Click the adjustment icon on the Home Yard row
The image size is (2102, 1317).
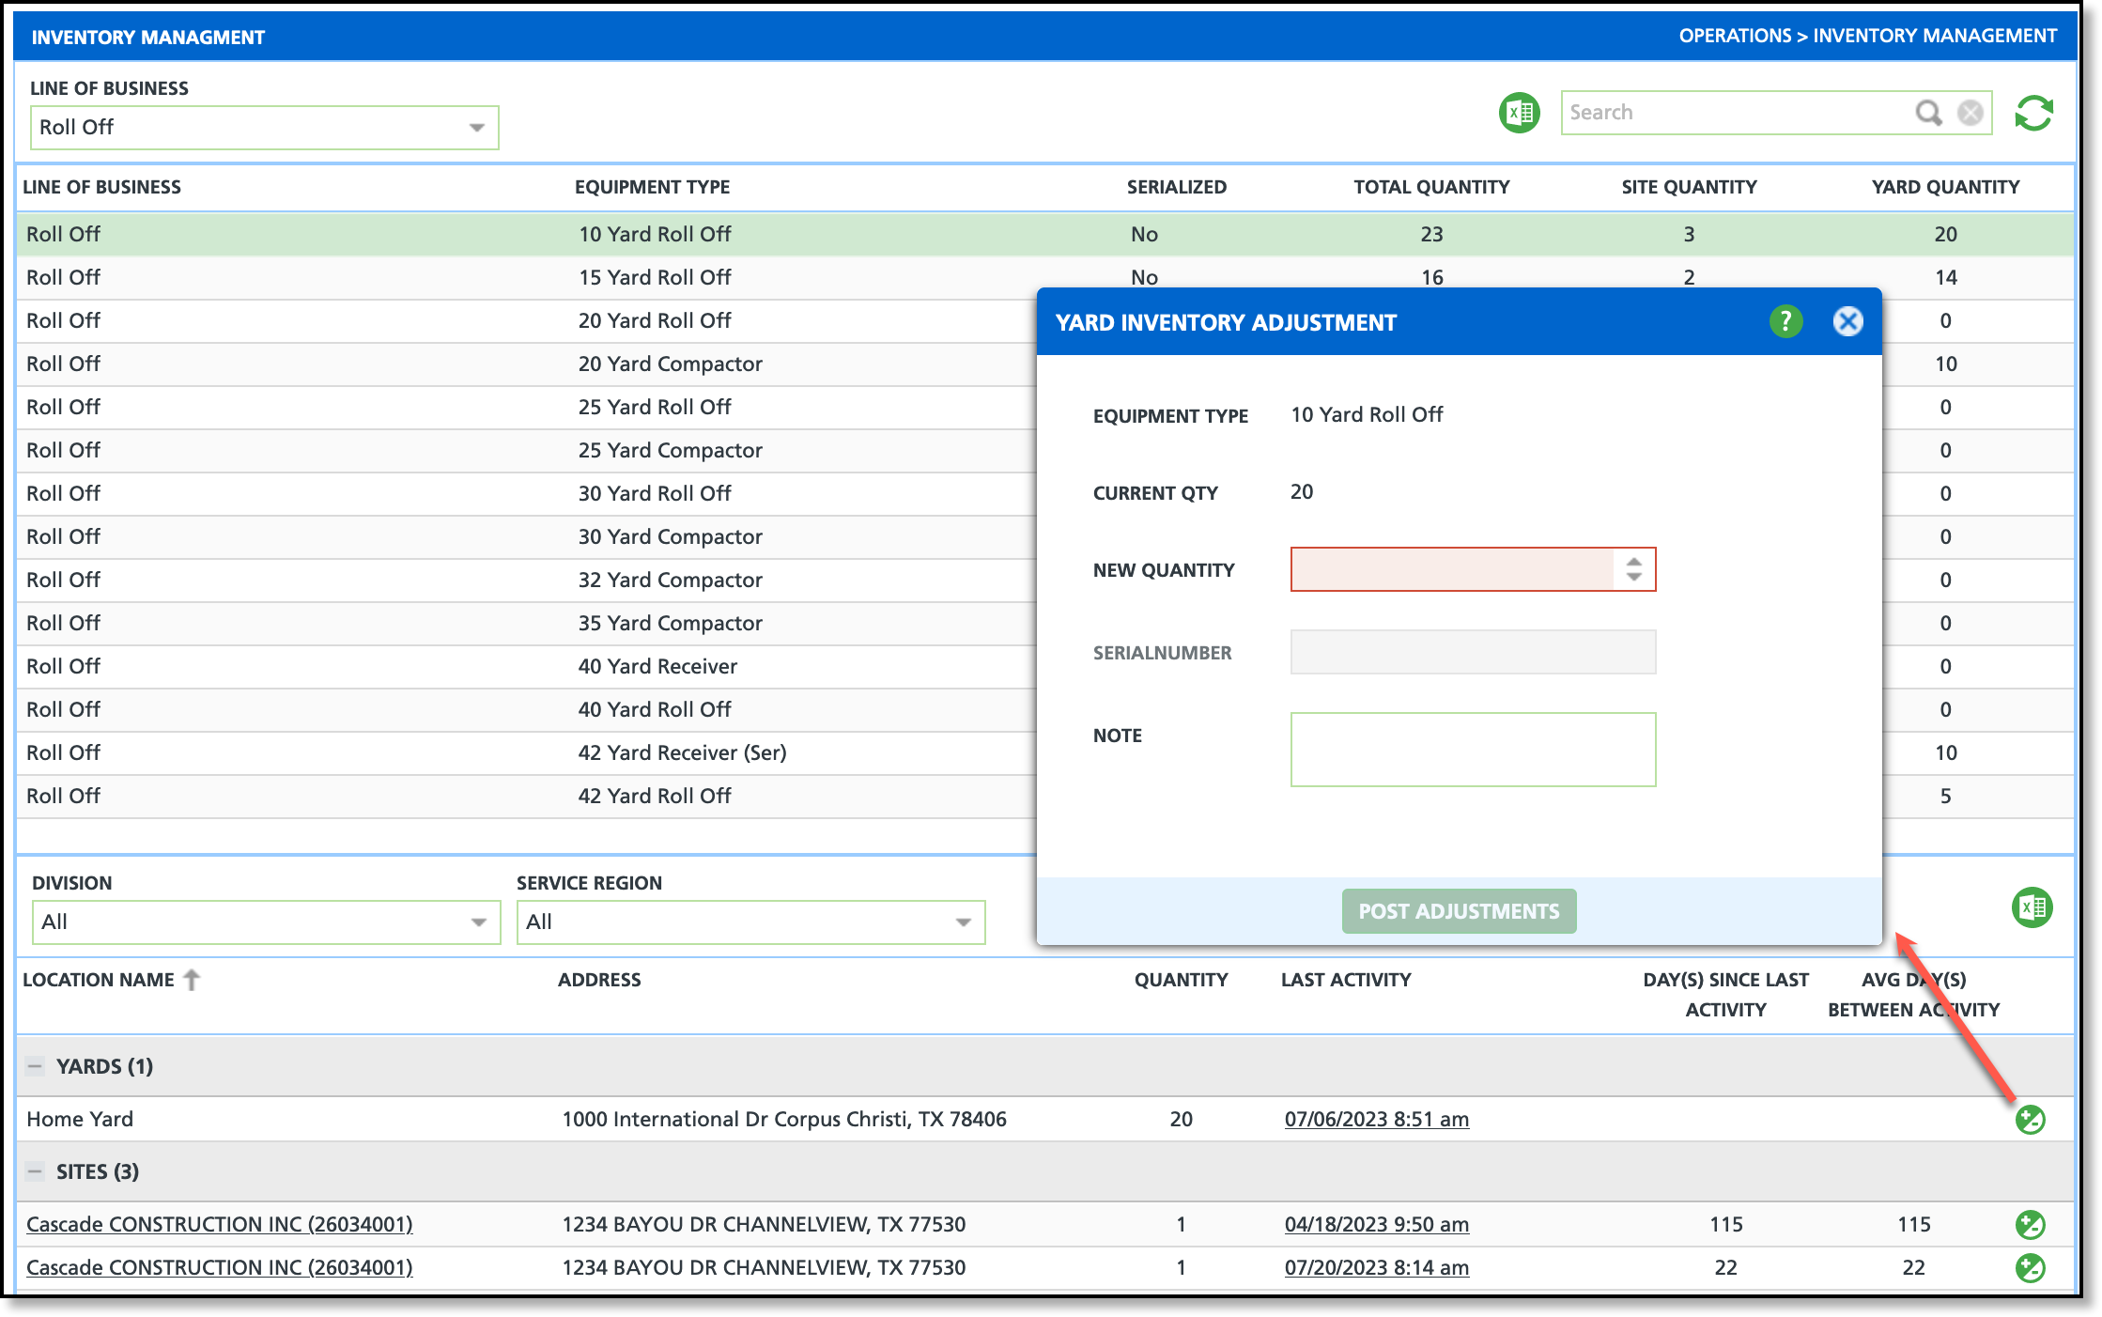click(x=2030, y=1120)
